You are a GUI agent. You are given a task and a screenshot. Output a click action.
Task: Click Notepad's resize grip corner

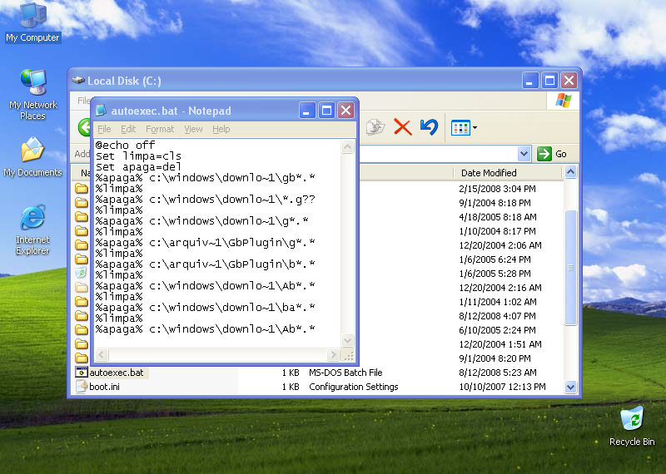[x=349, y=356]
